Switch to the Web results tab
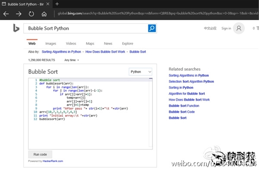The image size is (259, 170). tap(32, 43)
